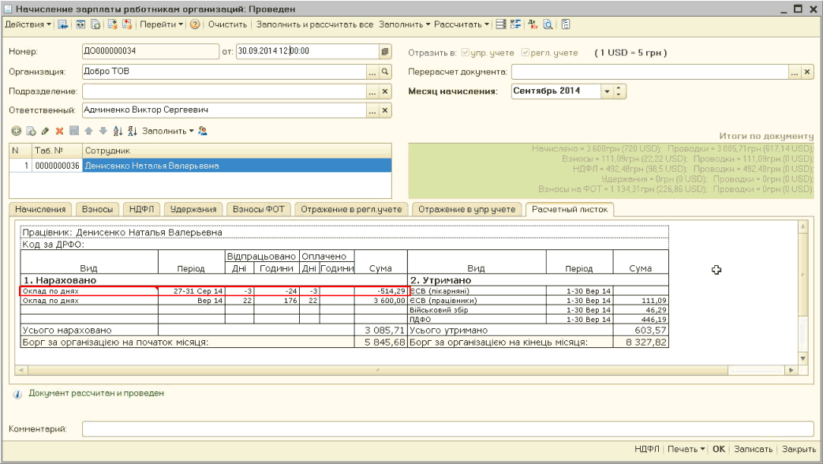Switch to the НДФЛ tab

tap(142, 209)
